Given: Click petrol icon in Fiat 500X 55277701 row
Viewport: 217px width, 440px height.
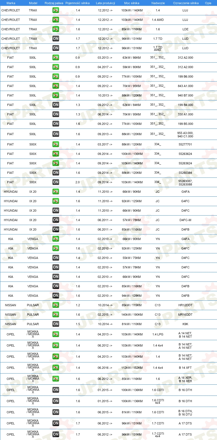Looking at the screenshot, I should [56, 144].
